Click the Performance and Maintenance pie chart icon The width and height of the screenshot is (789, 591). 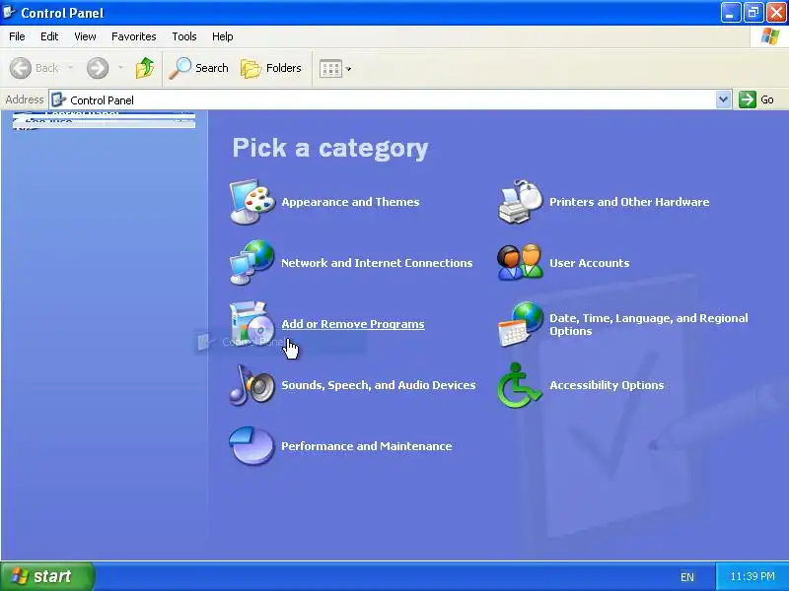click(x=252, y=446)
